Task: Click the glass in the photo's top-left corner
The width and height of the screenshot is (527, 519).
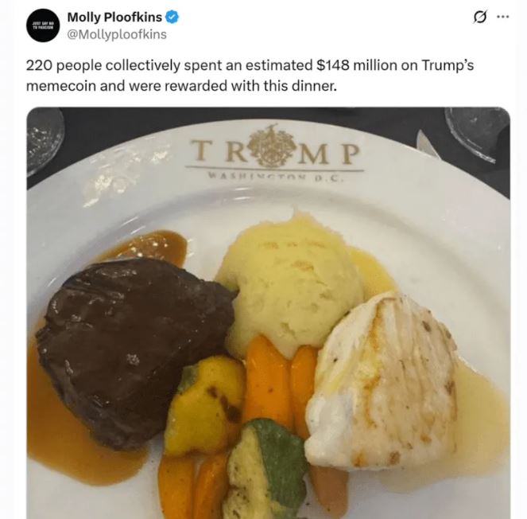Action: coord(45,139)
